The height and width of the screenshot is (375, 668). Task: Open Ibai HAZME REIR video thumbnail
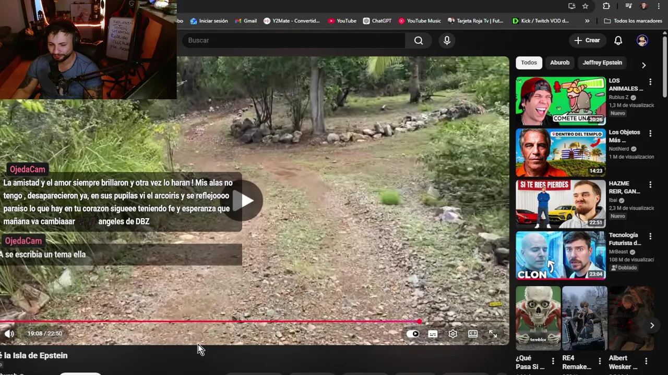click(560, 204)
